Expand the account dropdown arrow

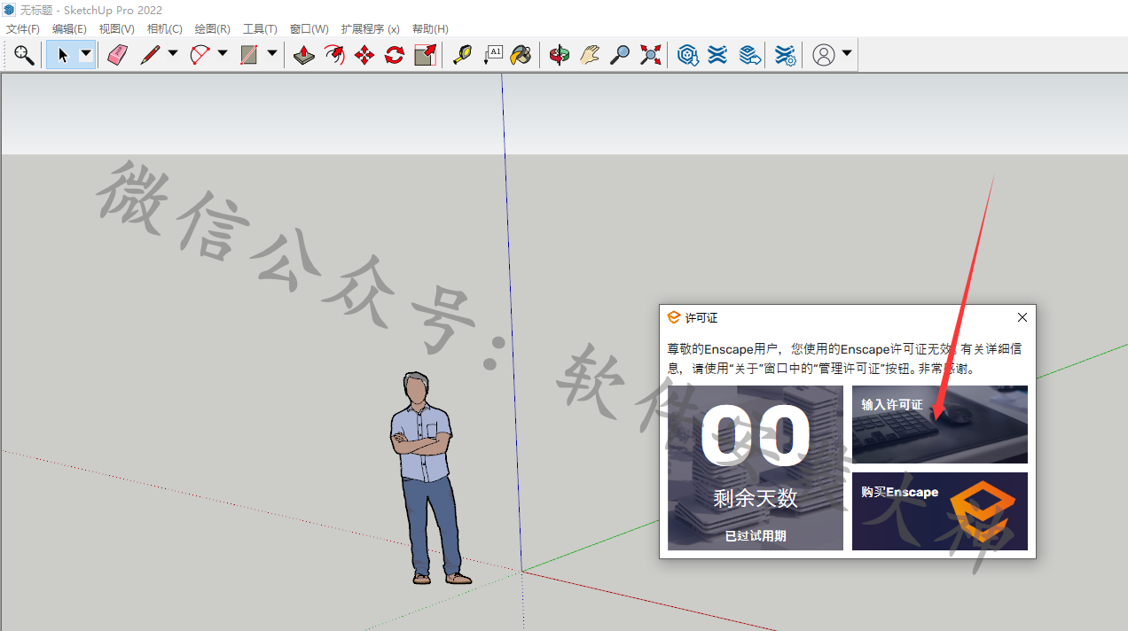(x=847, y=54)
